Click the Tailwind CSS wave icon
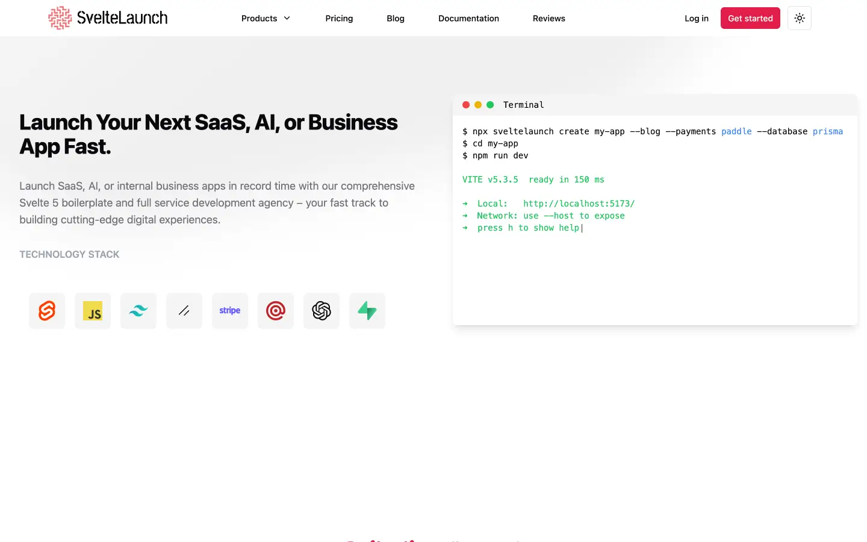Image resolution: width=867 pixels, height=542 pixels. coord(138,311)
